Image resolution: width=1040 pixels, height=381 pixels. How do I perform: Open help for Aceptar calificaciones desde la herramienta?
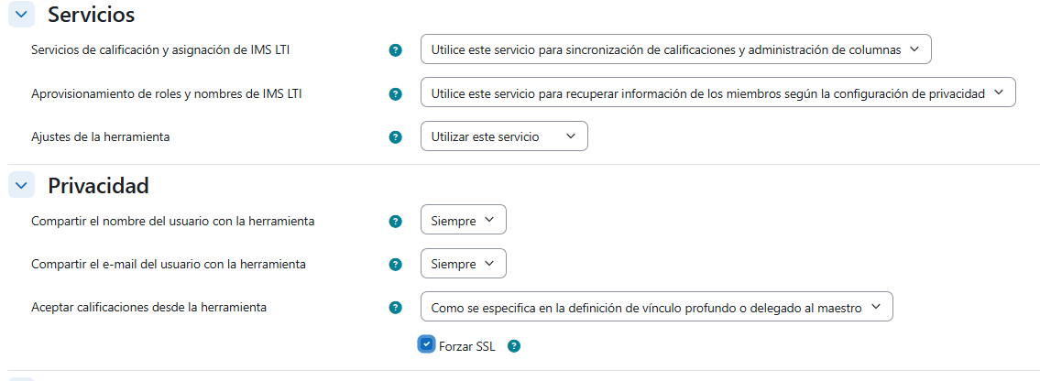pos(396,308)
